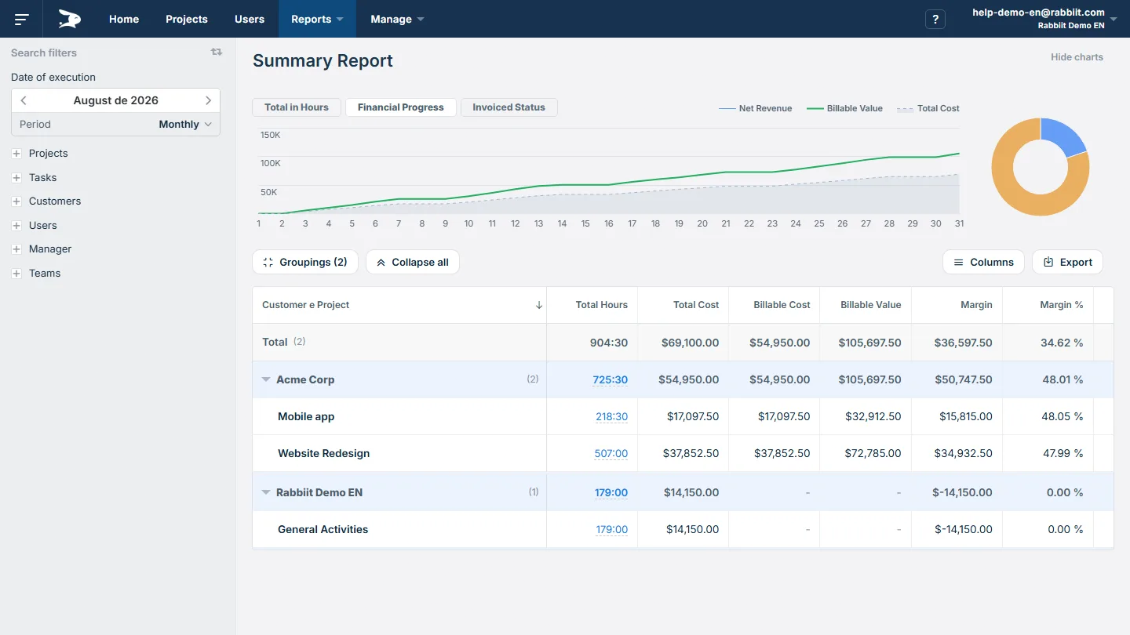Toggle Billable Value legend series
Screen dimensions: 1130x635
[x=845, y=108]
